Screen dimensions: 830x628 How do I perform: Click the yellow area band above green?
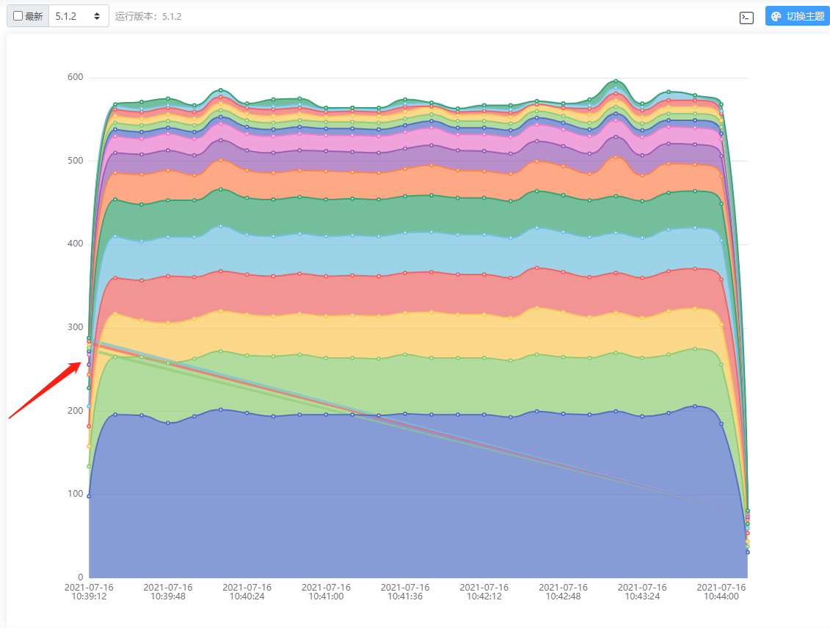pyautogui.click(x=418, y=335)
